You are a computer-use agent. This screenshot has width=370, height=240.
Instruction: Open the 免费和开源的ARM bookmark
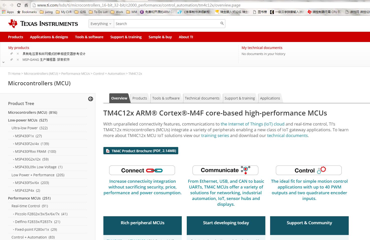point(157,12)
